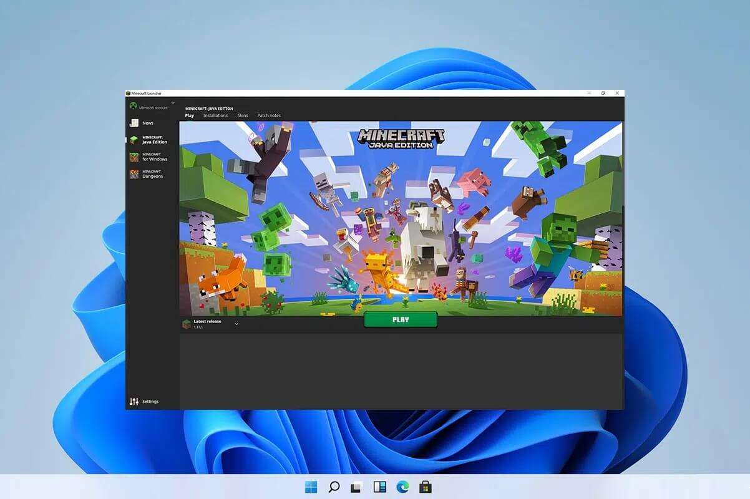The height and width of the screenshot is (499, 750).
Task: Open Microsoft Store from taskbar
Action: click(425, 487)
